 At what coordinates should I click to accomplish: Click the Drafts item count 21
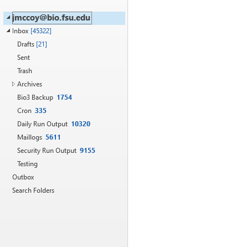point(42,44)
